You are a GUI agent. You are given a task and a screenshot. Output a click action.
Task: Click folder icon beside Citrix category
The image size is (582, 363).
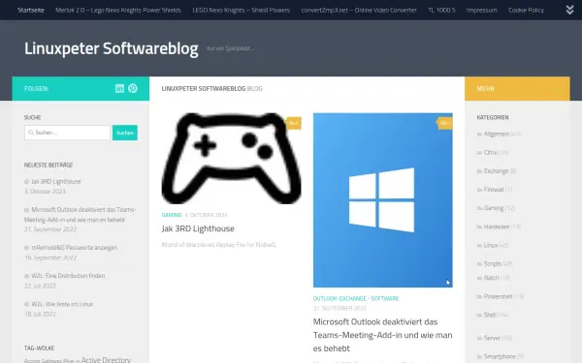(479, 153)
